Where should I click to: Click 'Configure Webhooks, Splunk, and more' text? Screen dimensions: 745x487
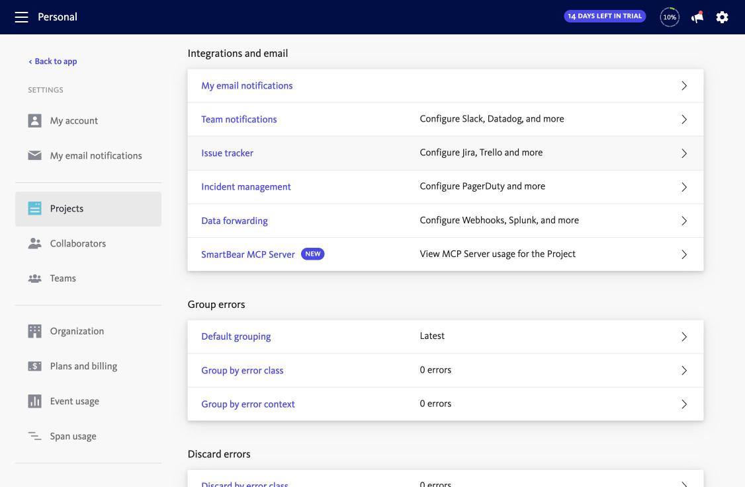point(499,220)
